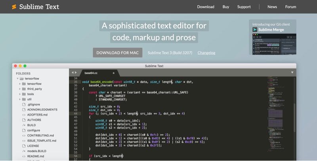Screen dimensions: 317x161
Task: Click the LICENSE file icon
Action: click(x=24, y=146)
